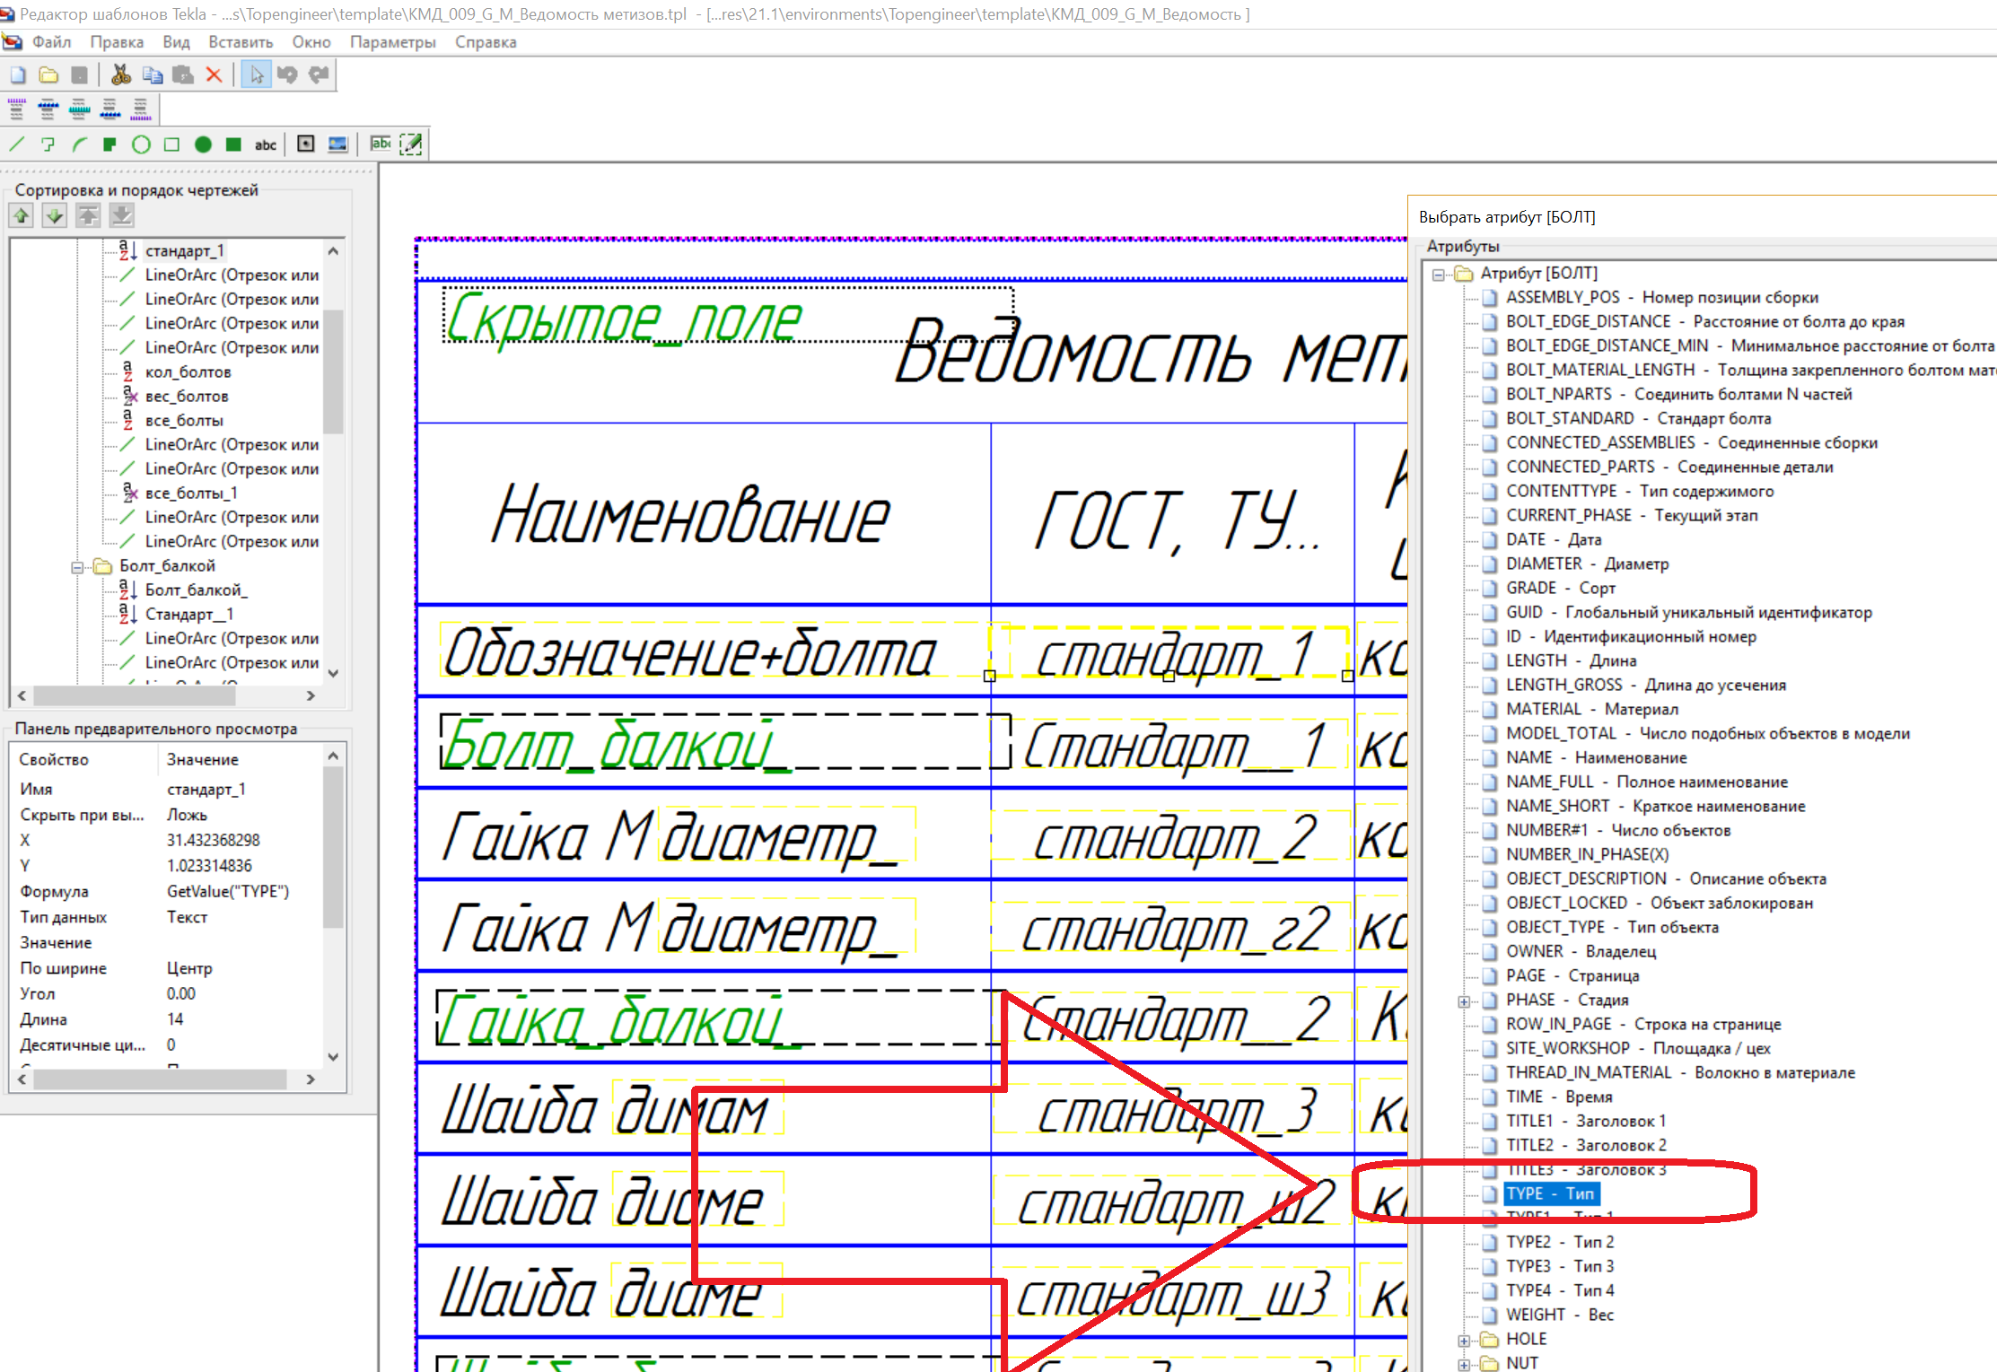Select кол_болтов item in tree
The width and height of the screenshot is (1997, 1372).
(188, 371)
